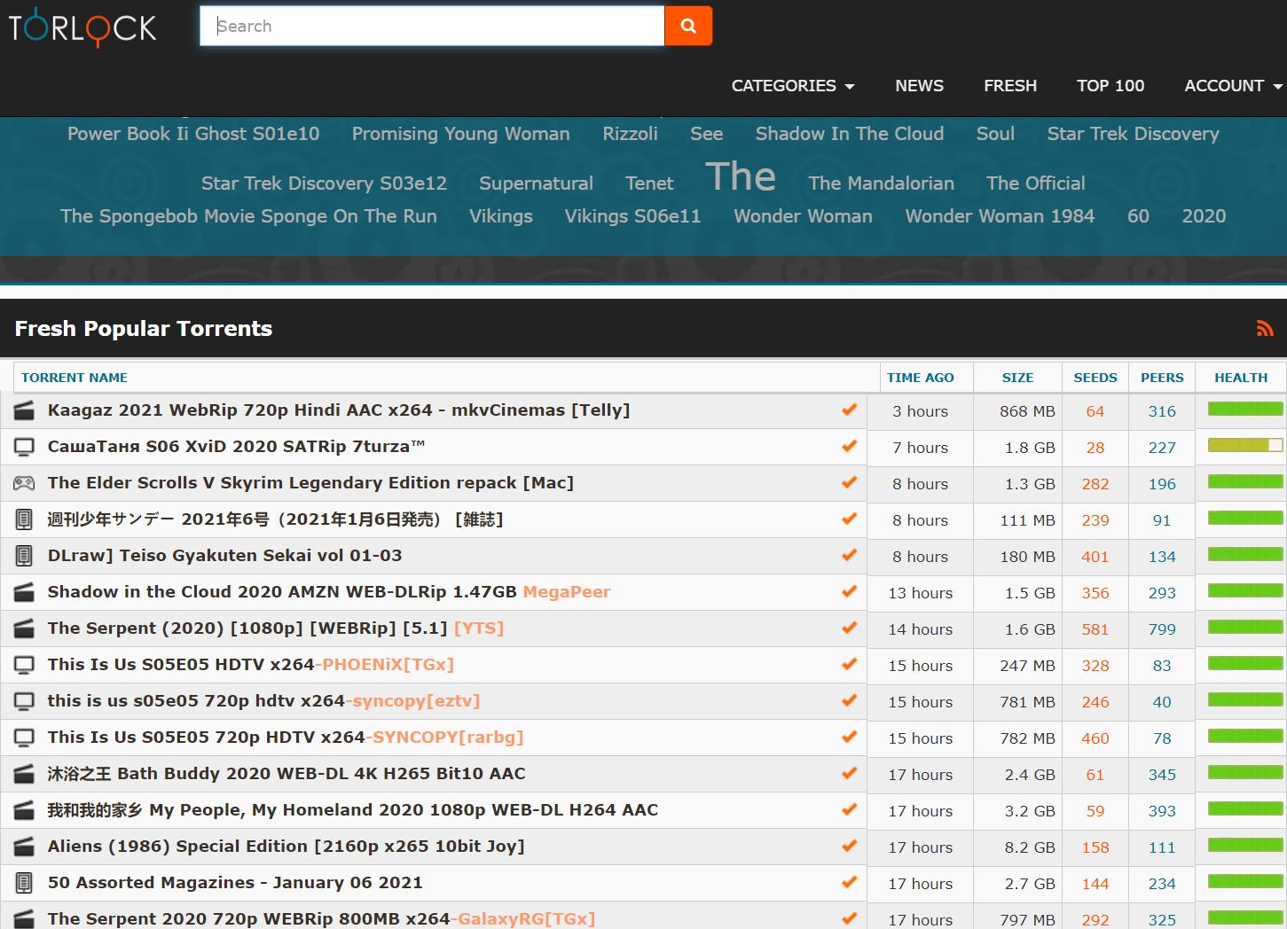Viewport: 1287px width, 929px height.
Task: Click the movie icon beside Bath Buddy 2020
Action: [24, 774]
